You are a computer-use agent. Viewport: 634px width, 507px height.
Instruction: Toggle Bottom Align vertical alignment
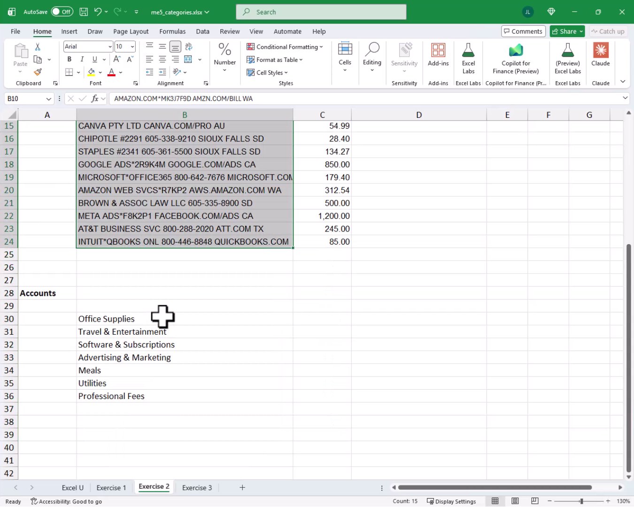tap(175, 46)
